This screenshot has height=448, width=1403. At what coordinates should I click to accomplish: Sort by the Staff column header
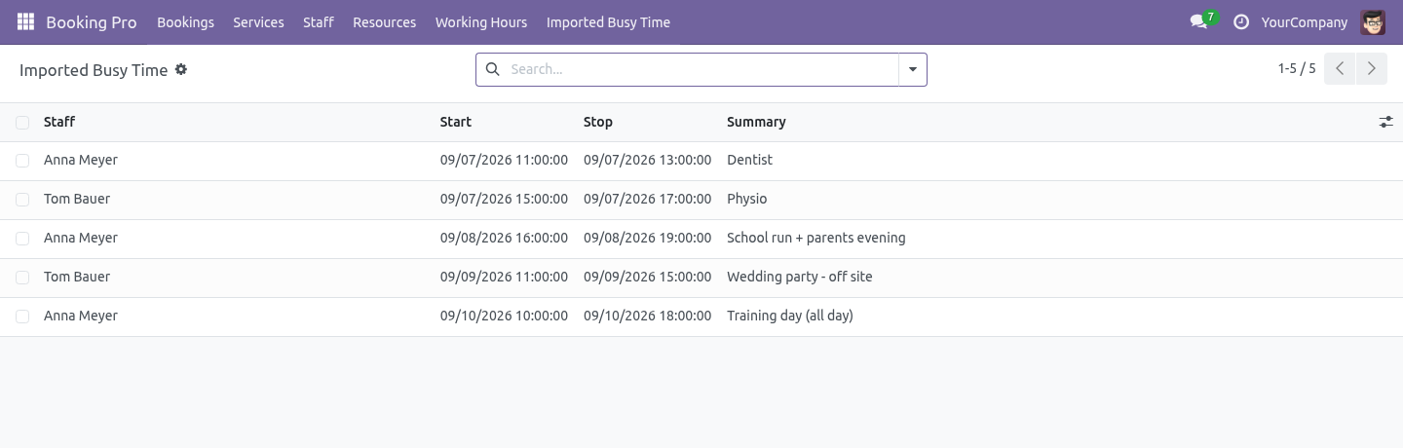click(59, 122)
